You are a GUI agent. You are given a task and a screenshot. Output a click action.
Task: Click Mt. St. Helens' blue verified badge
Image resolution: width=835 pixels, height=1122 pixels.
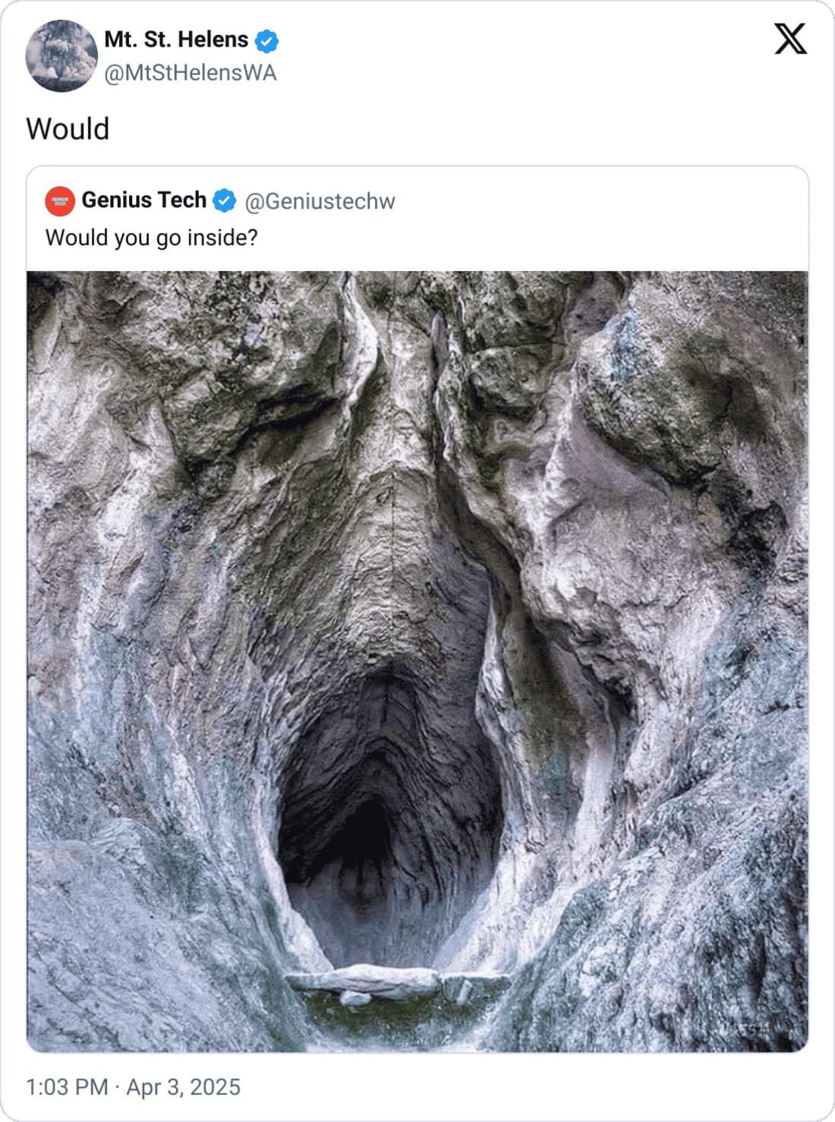point(266,40)
